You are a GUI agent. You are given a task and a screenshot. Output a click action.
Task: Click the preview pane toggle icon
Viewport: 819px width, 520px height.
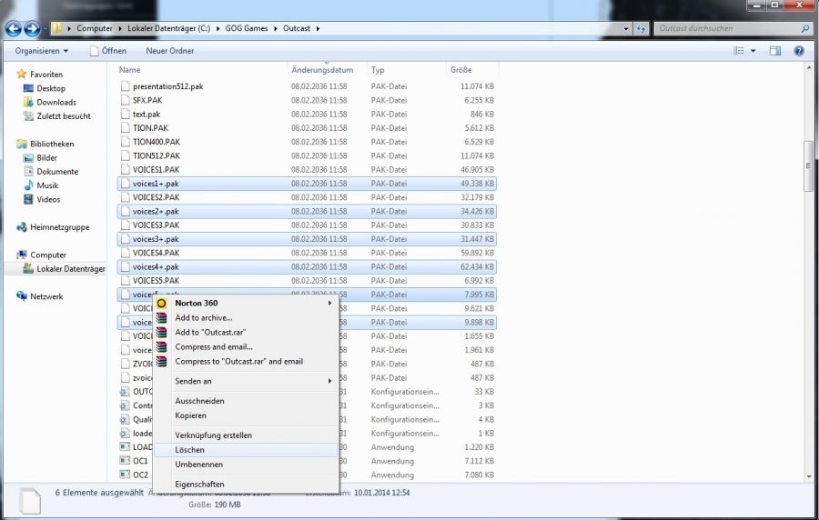click(776, 51)
